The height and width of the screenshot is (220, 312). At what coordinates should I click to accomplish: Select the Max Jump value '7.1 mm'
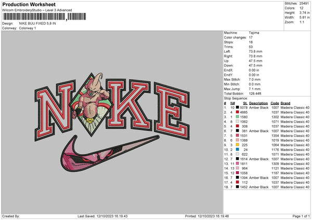(255, 89)
